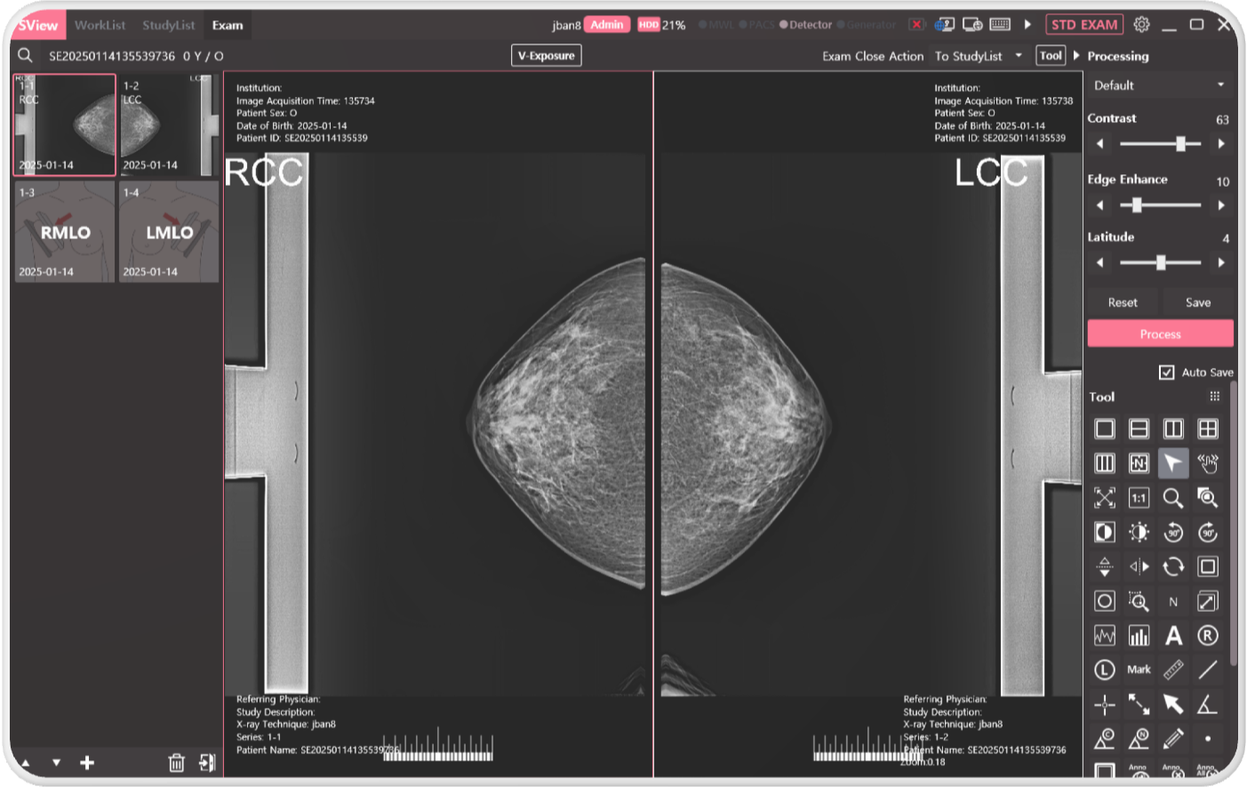1247x787 pixels.
Task: Select the RCC thumbnail 1-1
Action: 64,124
